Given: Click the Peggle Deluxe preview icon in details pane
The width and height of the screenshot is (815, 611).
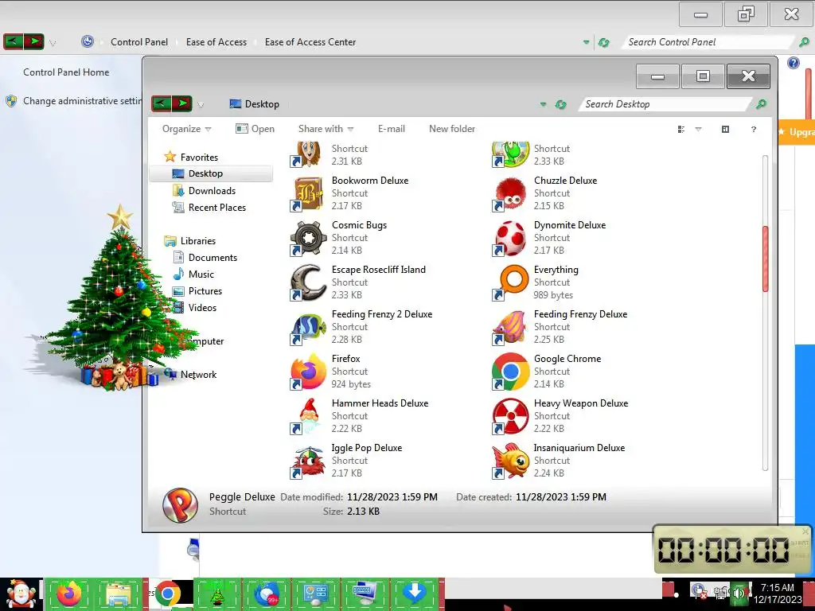Looking at the screenshot, I should click(x=180, y=504).
